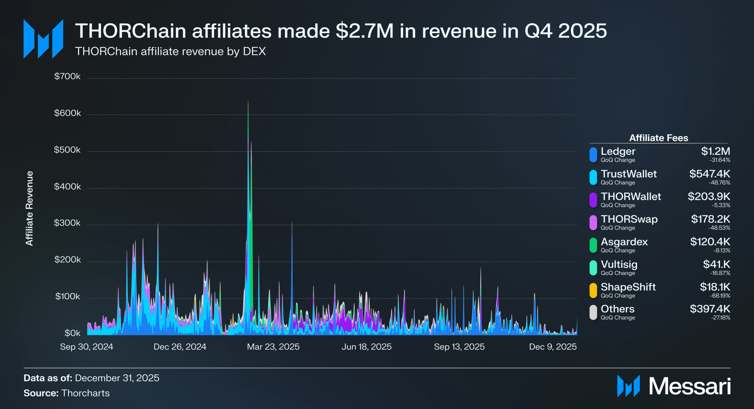Click the Dec 26, 2024 axis label

(180, 347)
